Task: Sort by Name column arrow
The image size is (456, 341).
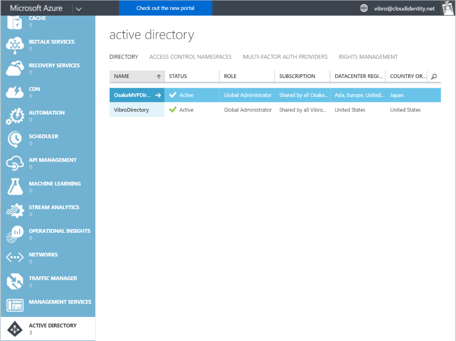Action: tap(159, 77)
